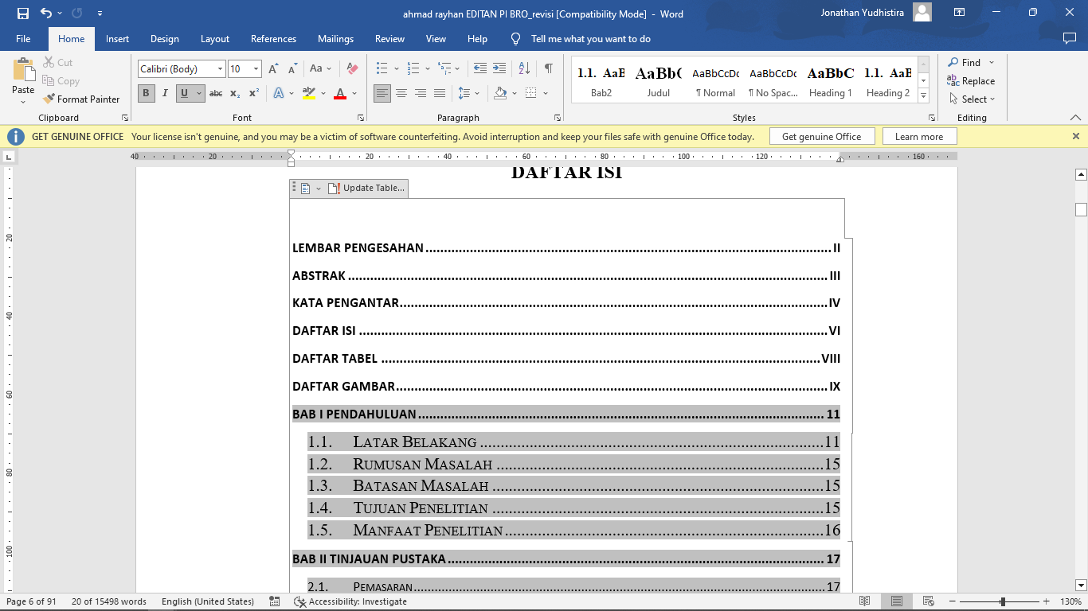Toggle align left

pyautogui.click(x=382, y=93)
